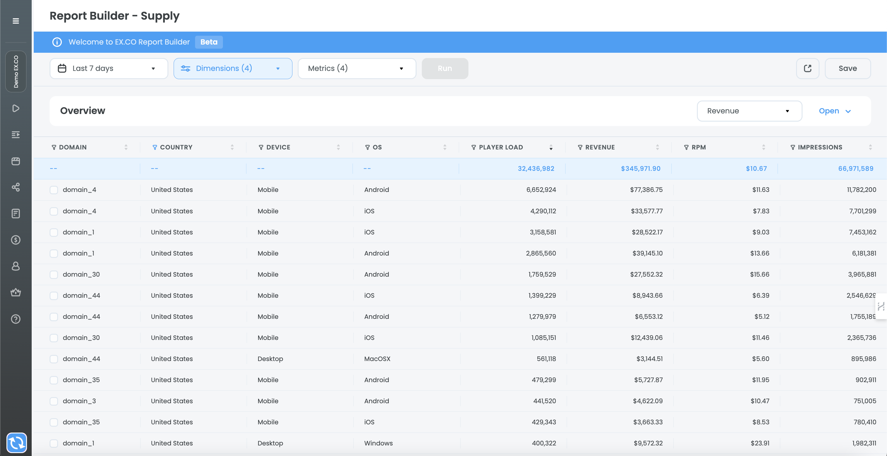Click the $77,386.75 revenue cell
The image size is (887, 456).
[646, 190]
